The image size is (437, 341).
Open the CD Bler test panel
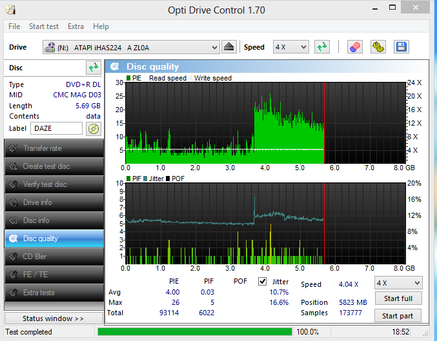pos(54,257)
